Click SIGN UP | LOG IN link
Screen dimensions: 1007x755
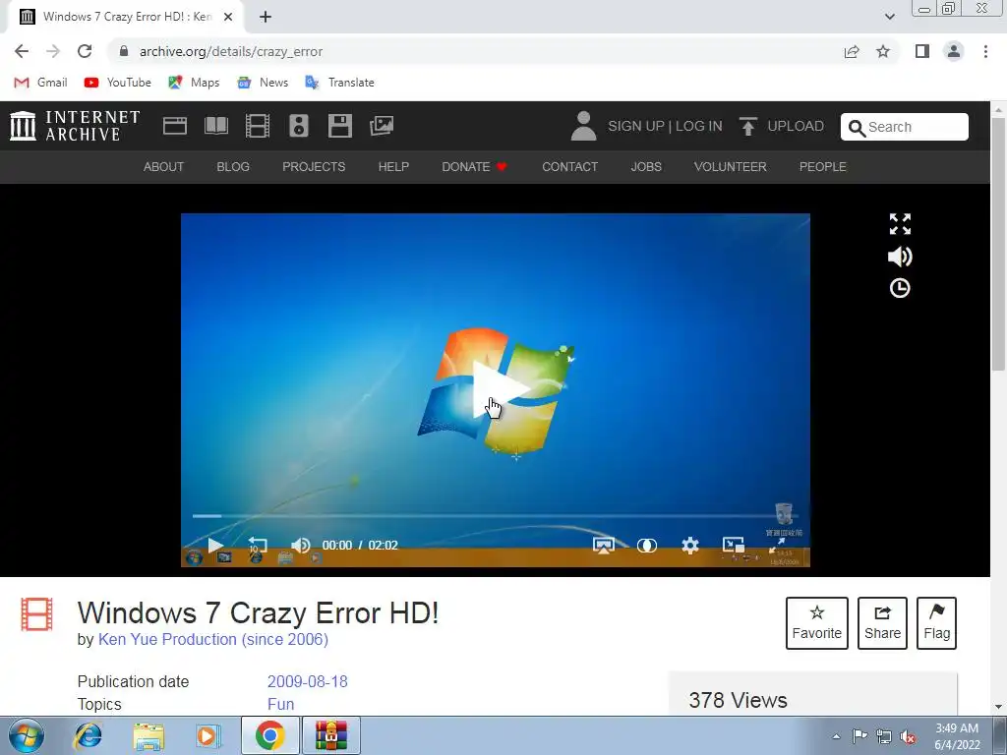(x=665, y=126)
